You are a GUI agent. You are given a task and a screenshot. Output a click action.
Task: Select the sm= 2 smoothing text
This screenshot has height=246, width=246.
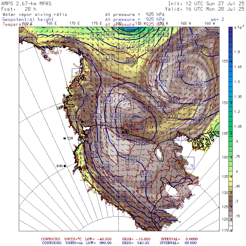217,19
